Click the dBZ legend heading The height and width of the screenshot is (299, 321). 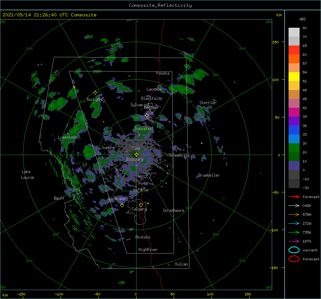click(x=302, y=19)
